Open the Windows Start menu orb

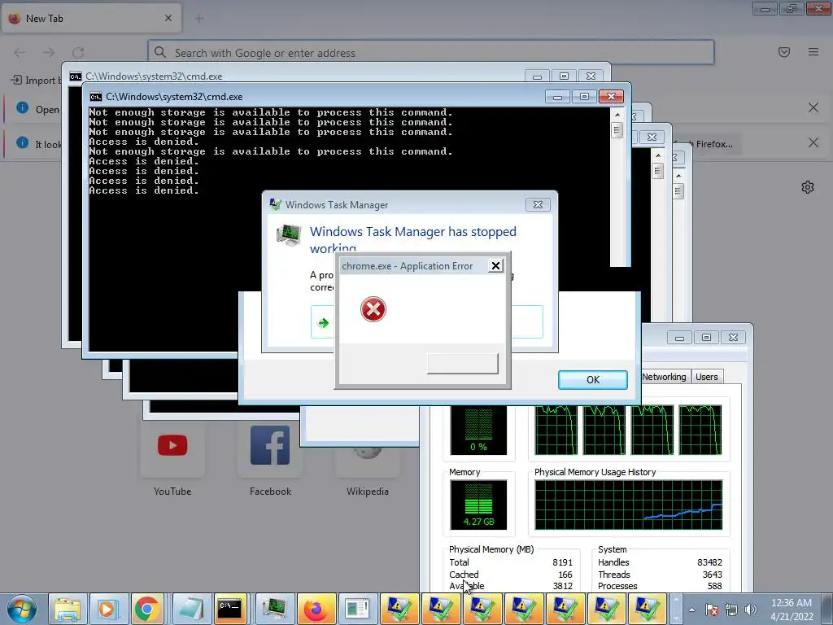pyautogui.click(x=22, y=609)
